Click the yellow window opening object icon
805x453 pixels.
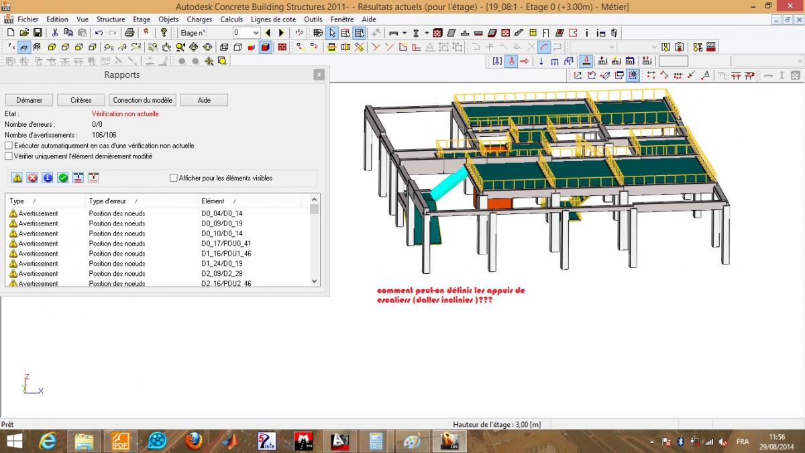(x=533, y=32)
